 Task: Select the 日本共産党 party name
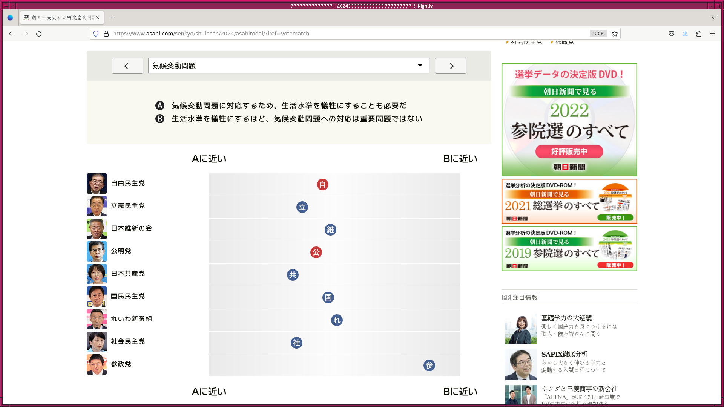click(x=128, y=274)
